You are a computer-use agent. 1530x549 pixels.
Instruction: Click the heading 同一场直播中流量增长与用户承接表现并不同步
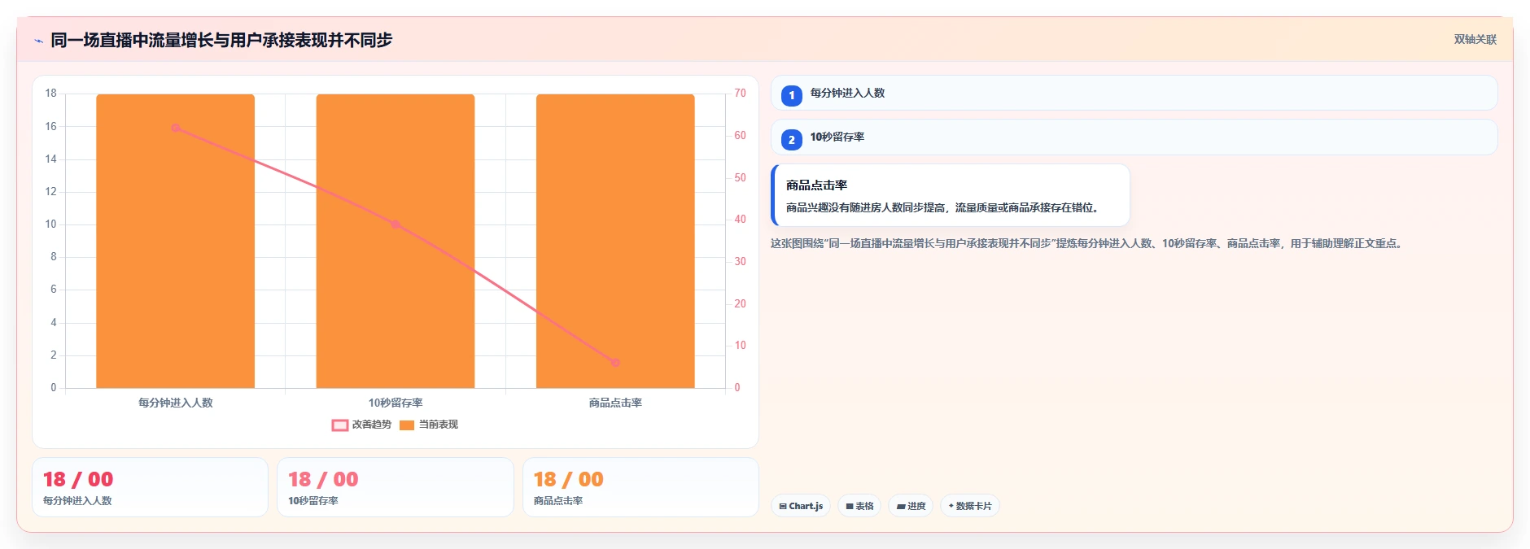pos(221,40)
